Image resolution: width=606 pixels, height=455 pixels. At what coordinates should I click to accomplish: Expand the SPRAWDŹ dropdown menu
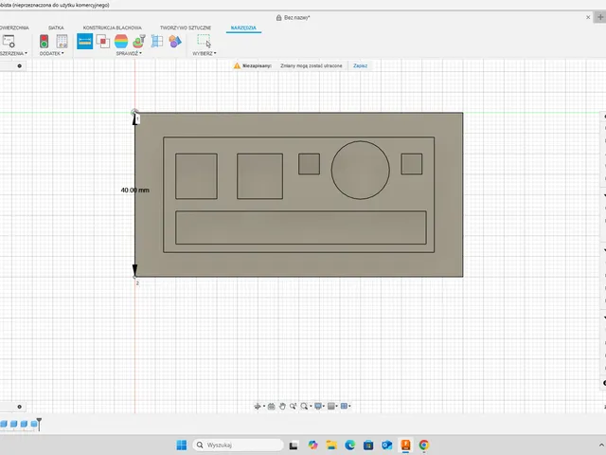coord(129,53)
